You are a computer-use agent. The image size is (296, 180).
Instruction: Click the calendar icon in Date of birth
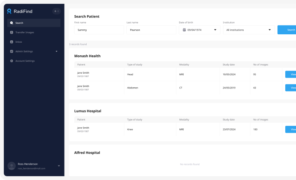(x=184, y=30)
